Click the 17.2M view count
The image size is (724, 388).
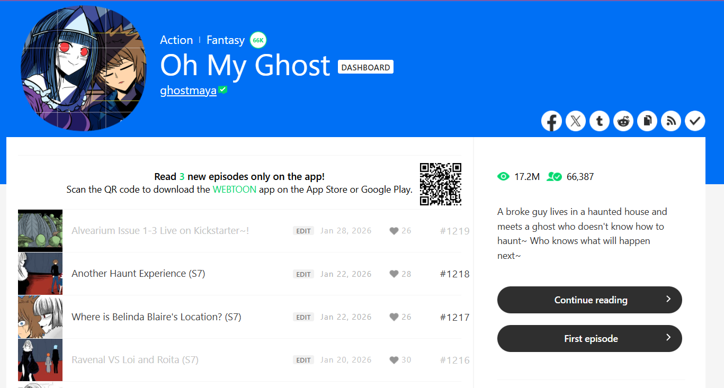click(527, 177)
